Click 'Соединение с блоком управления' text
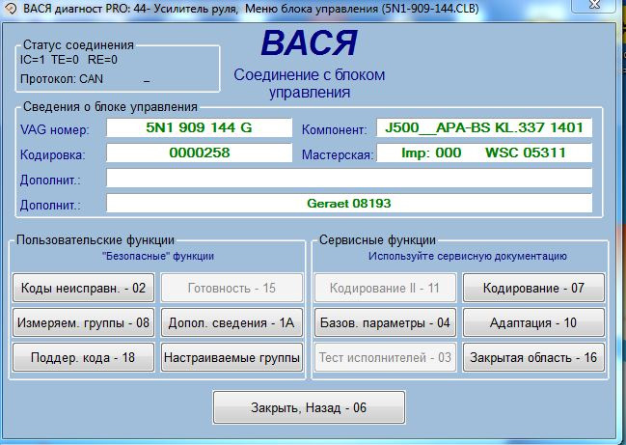The image size is (626, 445). [x=310, y=83]
